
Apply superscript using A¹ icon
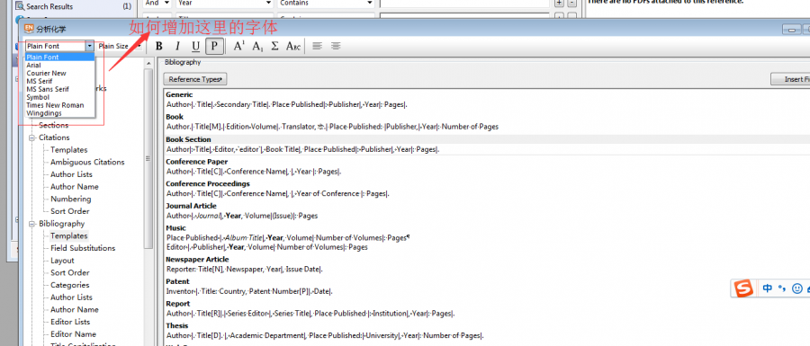coord(238,47)
